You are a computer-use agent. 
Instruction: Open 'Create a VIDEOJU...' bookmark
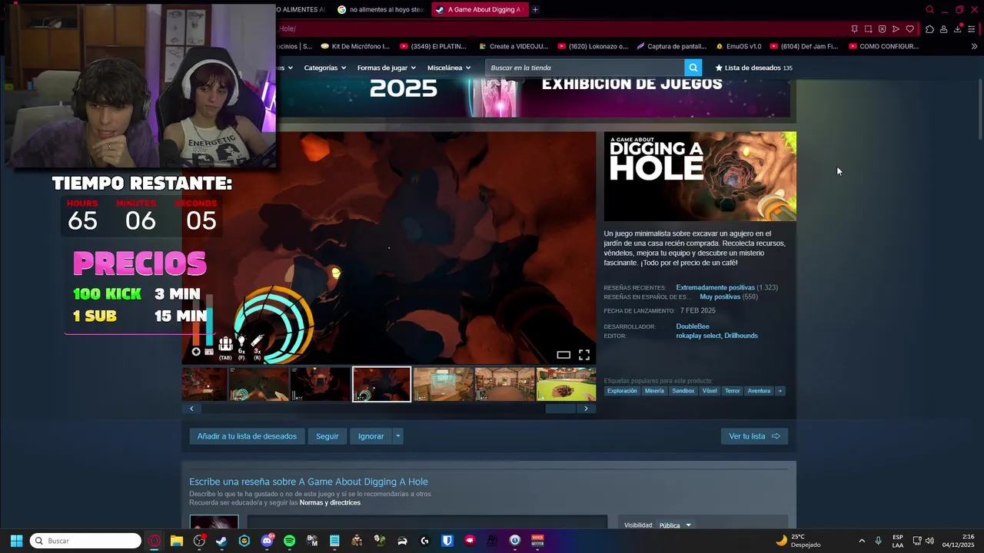513,46
